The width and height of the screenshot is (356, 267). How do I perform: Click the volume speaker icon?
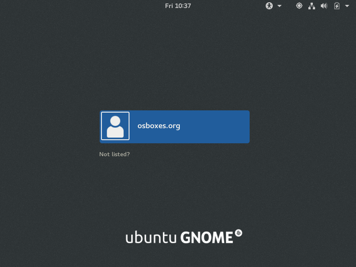pos(324,6)
